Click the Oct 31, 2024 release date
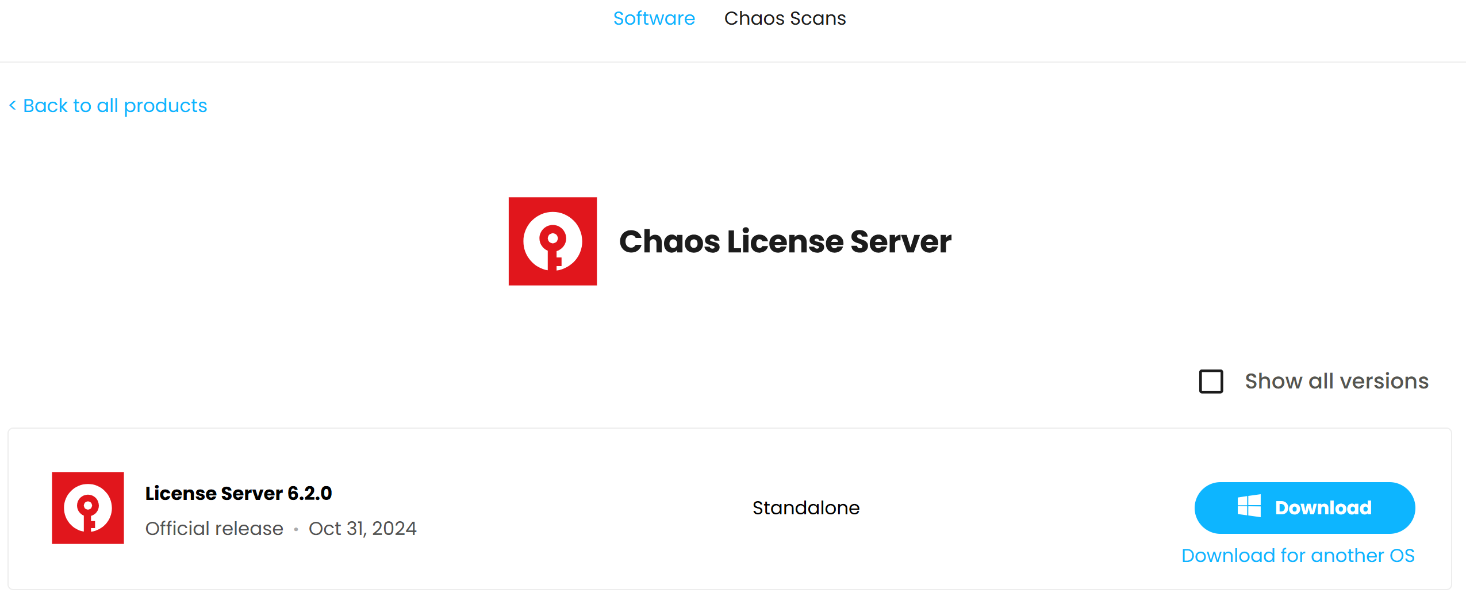This screenshot has width=1466, height=612. click(363, 529)
